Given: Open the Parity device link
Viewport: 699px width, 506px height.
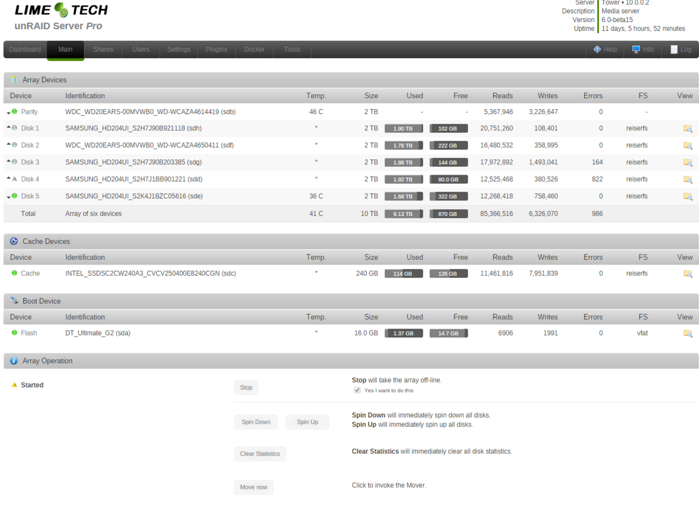Looking at the screenshot, I should pyautogui.click(x=29, y=112).
